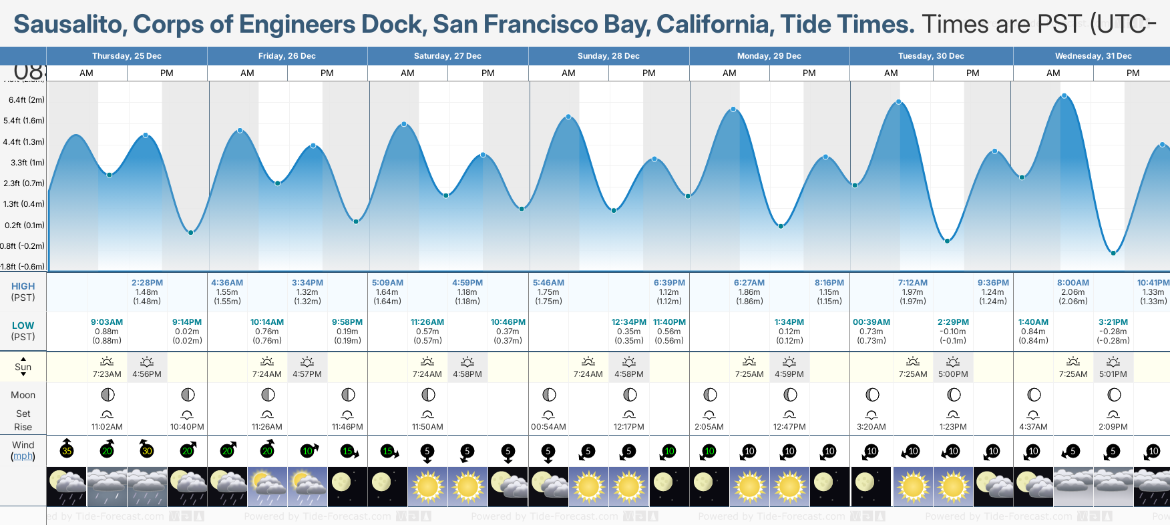
Task: Click the sunrise icon above 7:23AM
Action: tap(107, 362)
